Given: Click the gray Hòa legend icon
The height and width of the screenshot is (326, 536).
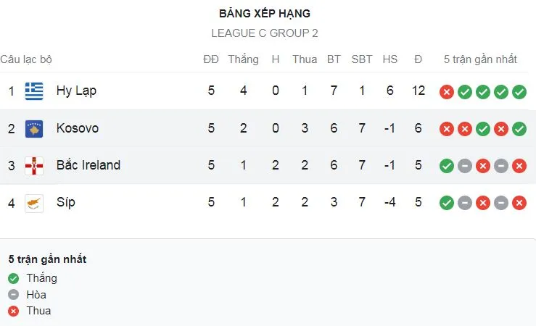Looking at the screenshot, I should pyautogui.click(x=14, y=295).
